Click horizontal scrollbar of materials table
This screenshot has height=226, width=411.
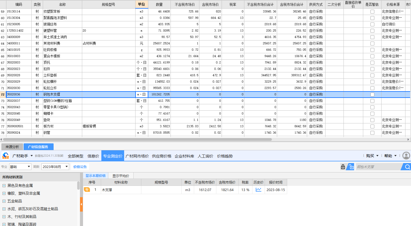pos(137,139)
